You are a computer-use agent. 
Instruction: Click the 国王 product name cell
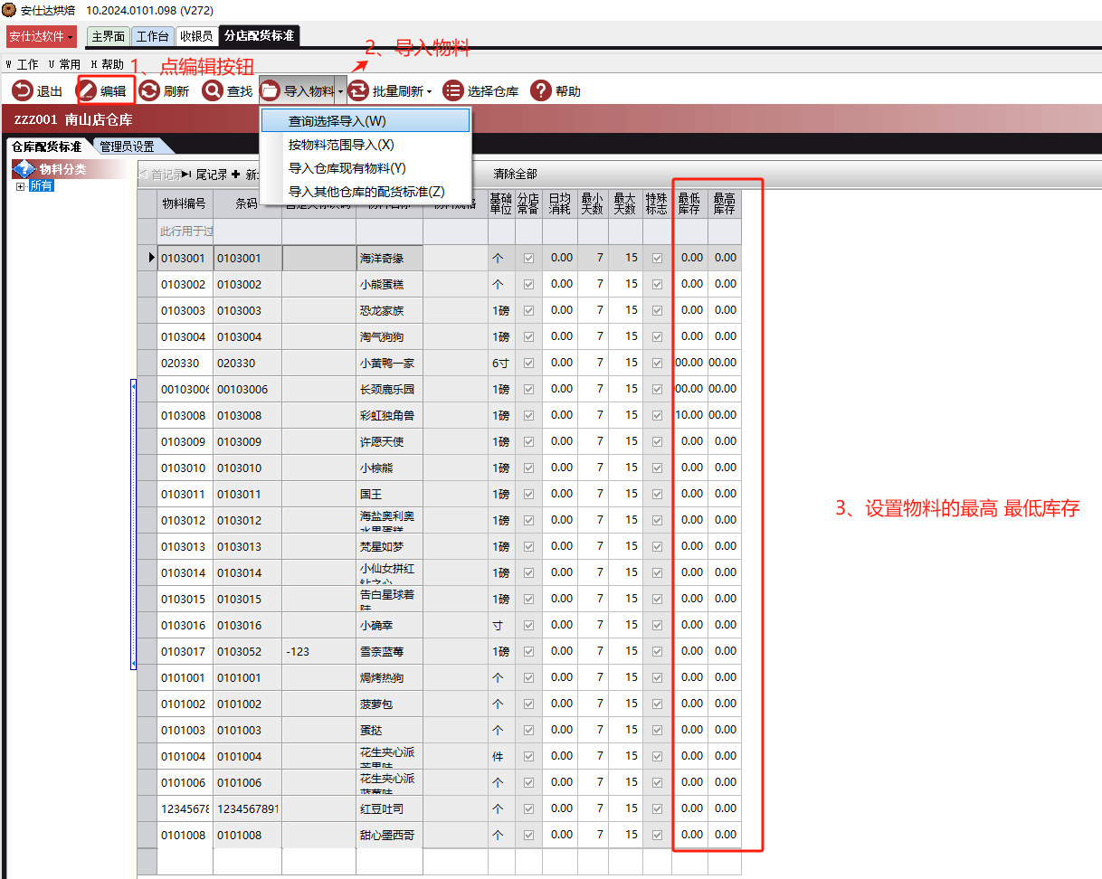[x=389, y=494]
